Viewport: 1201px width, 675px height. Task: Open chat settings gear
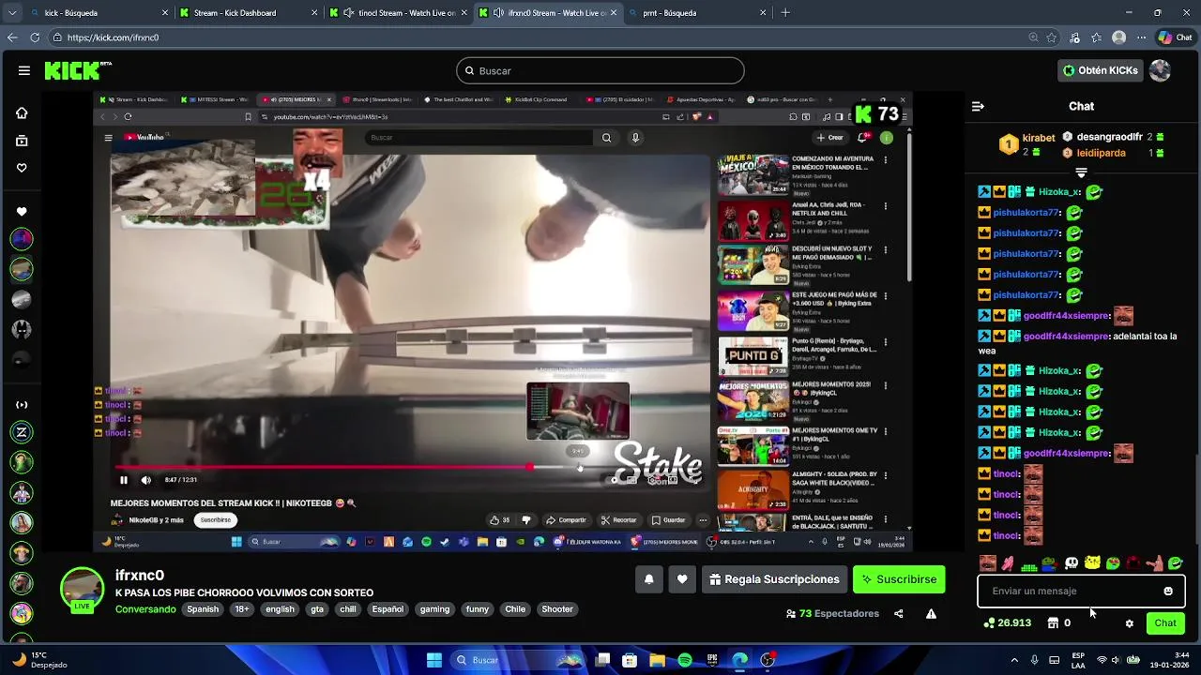tap(1130, 623)
